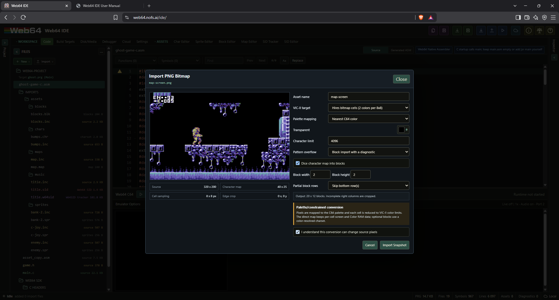
Task: Click the address bar URL
Action: pyautogui.click(x=150, y=17)
